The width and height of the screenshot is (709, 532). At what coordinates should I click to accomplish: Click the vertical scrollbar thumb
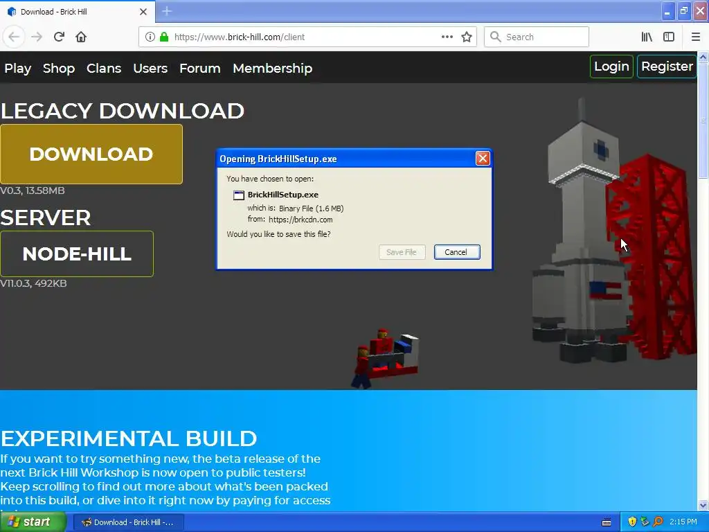click(703, 121)
